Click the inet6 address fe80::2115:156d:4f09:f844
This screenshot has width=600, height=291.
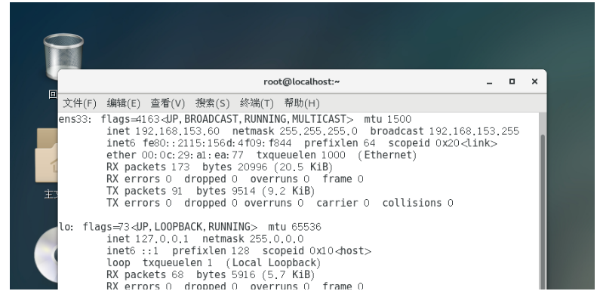pos(217,143)
